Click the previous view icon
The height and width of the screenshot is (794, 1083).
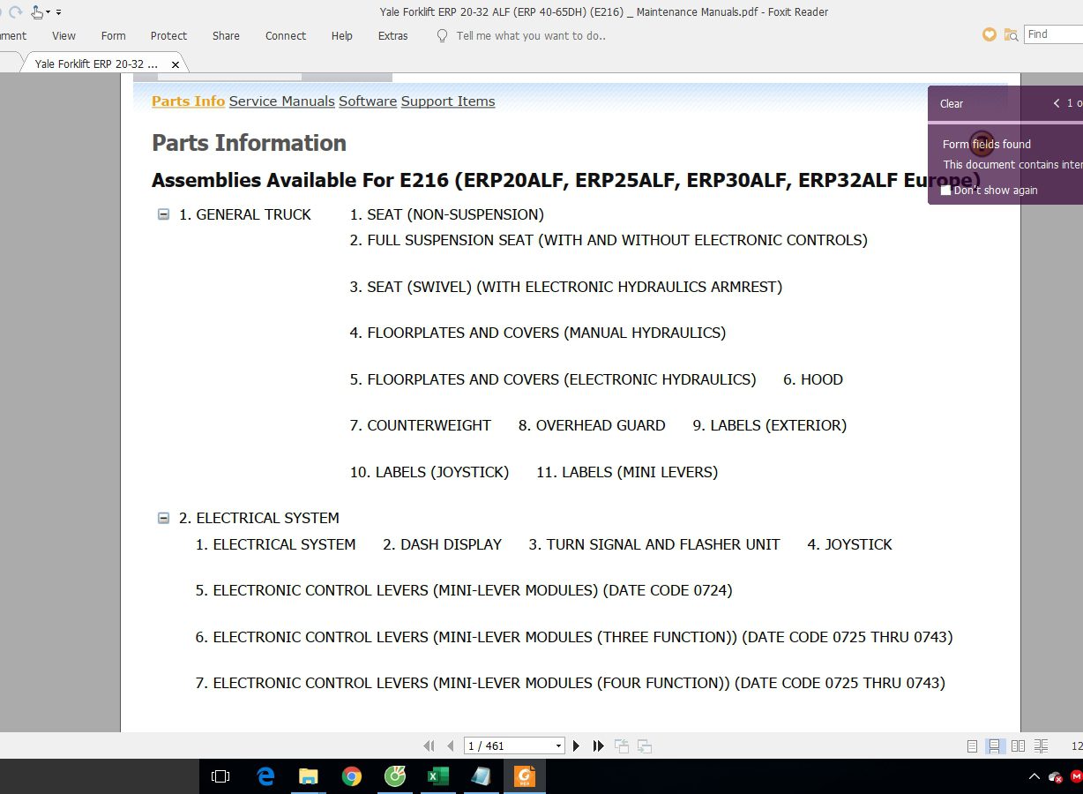pyautogui.click(x=622, y=746)
